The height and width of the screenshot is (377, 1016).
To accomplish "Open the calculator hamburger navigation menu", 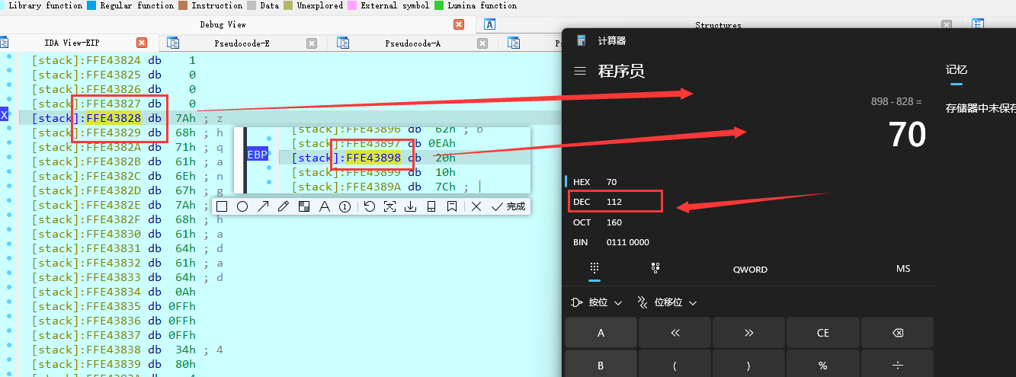I will coord(580,71).
